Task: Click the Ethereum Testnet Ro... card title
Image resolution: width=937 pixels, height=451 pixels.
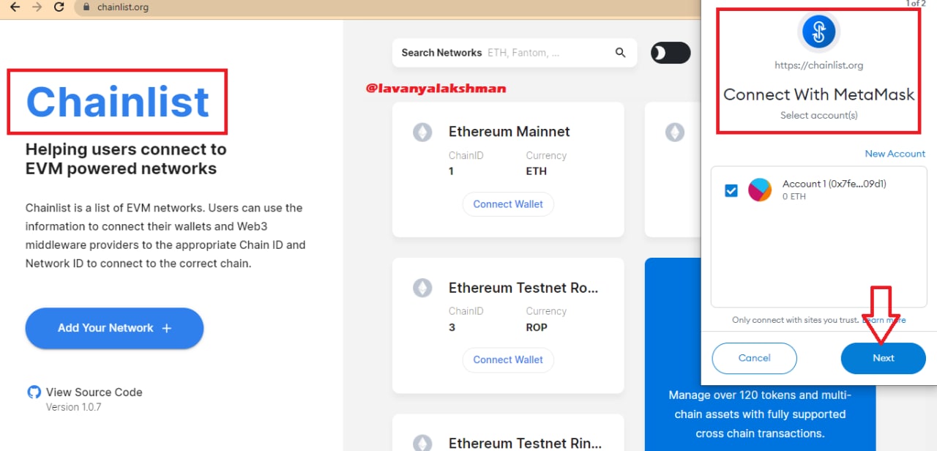Action: click(523, 288)
